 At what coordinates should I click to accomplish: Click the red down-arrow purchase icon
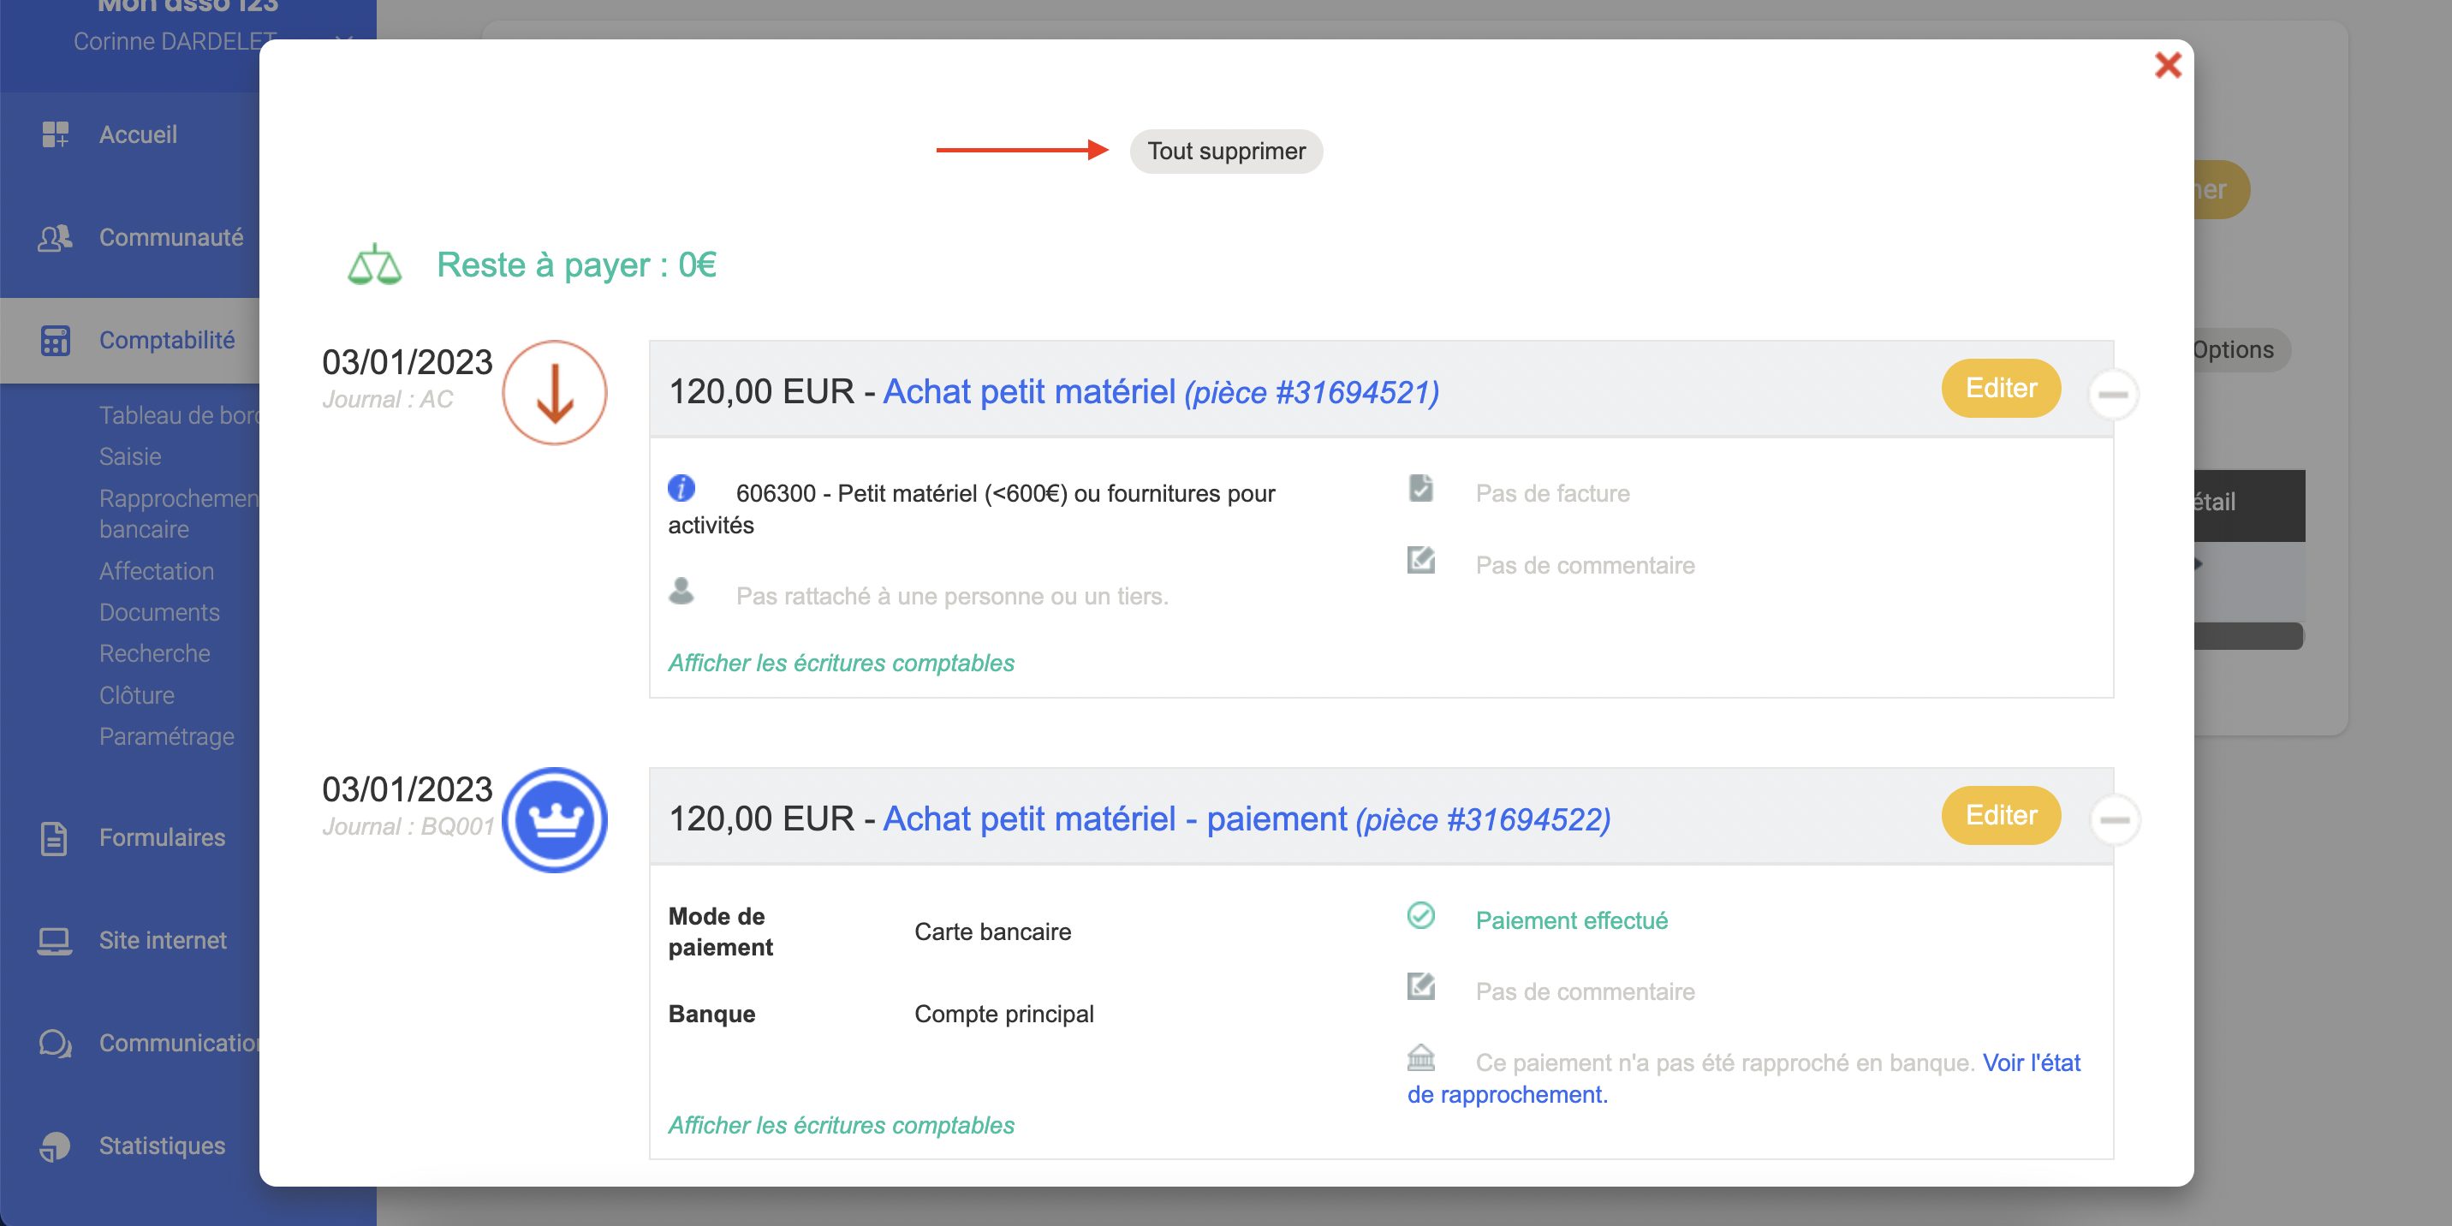554,392
